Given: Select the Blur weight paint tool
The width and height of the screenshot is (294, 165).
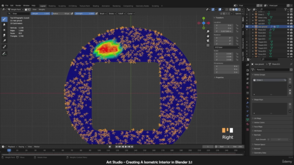Looking at the screenshot, I should (x=4, y=25).
